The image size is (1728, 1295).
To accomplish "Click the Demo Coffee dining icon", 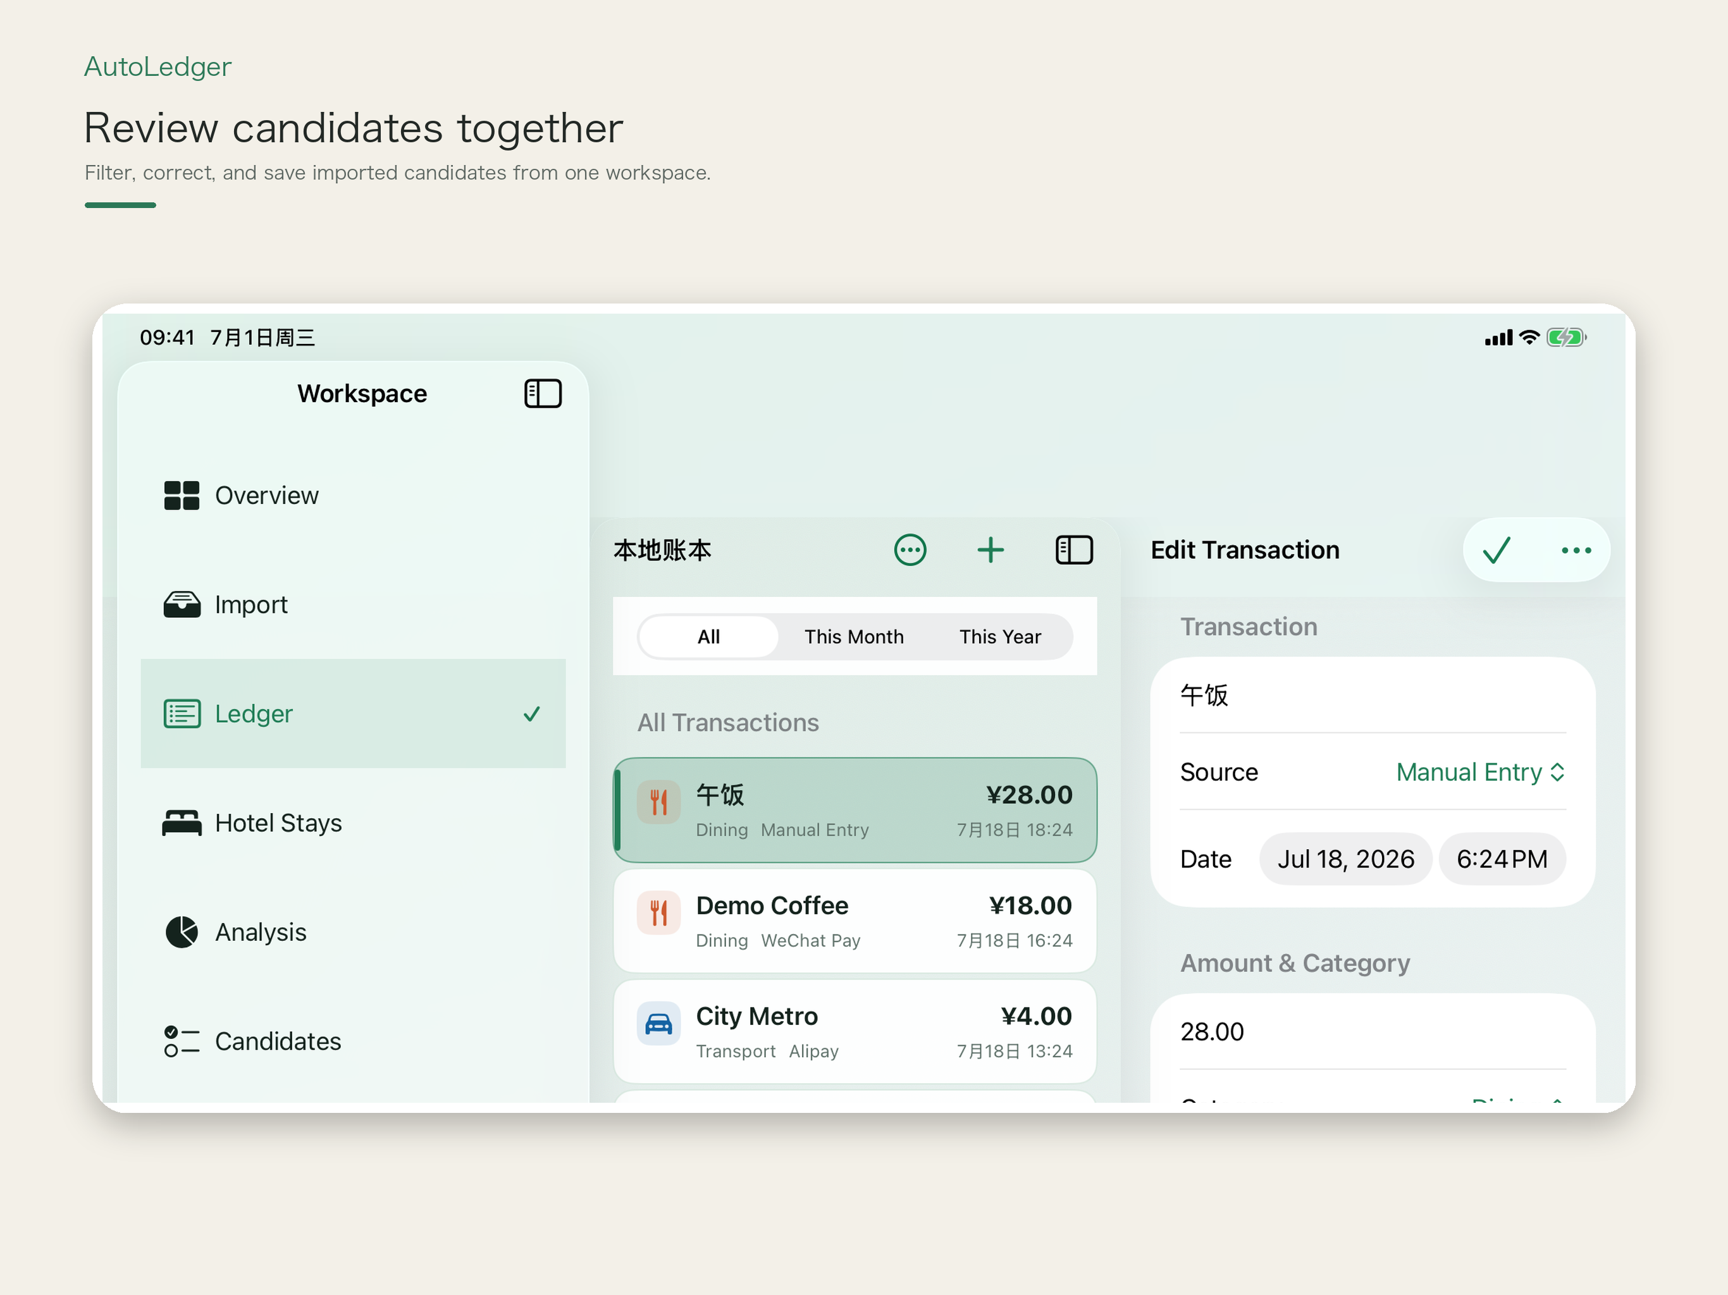I will 658,912.
